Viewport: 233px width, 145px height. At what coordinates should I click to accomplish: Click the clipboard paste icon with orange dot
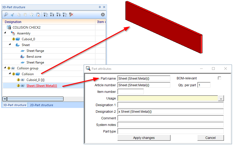pyautogui.click(x=38, y=15)
